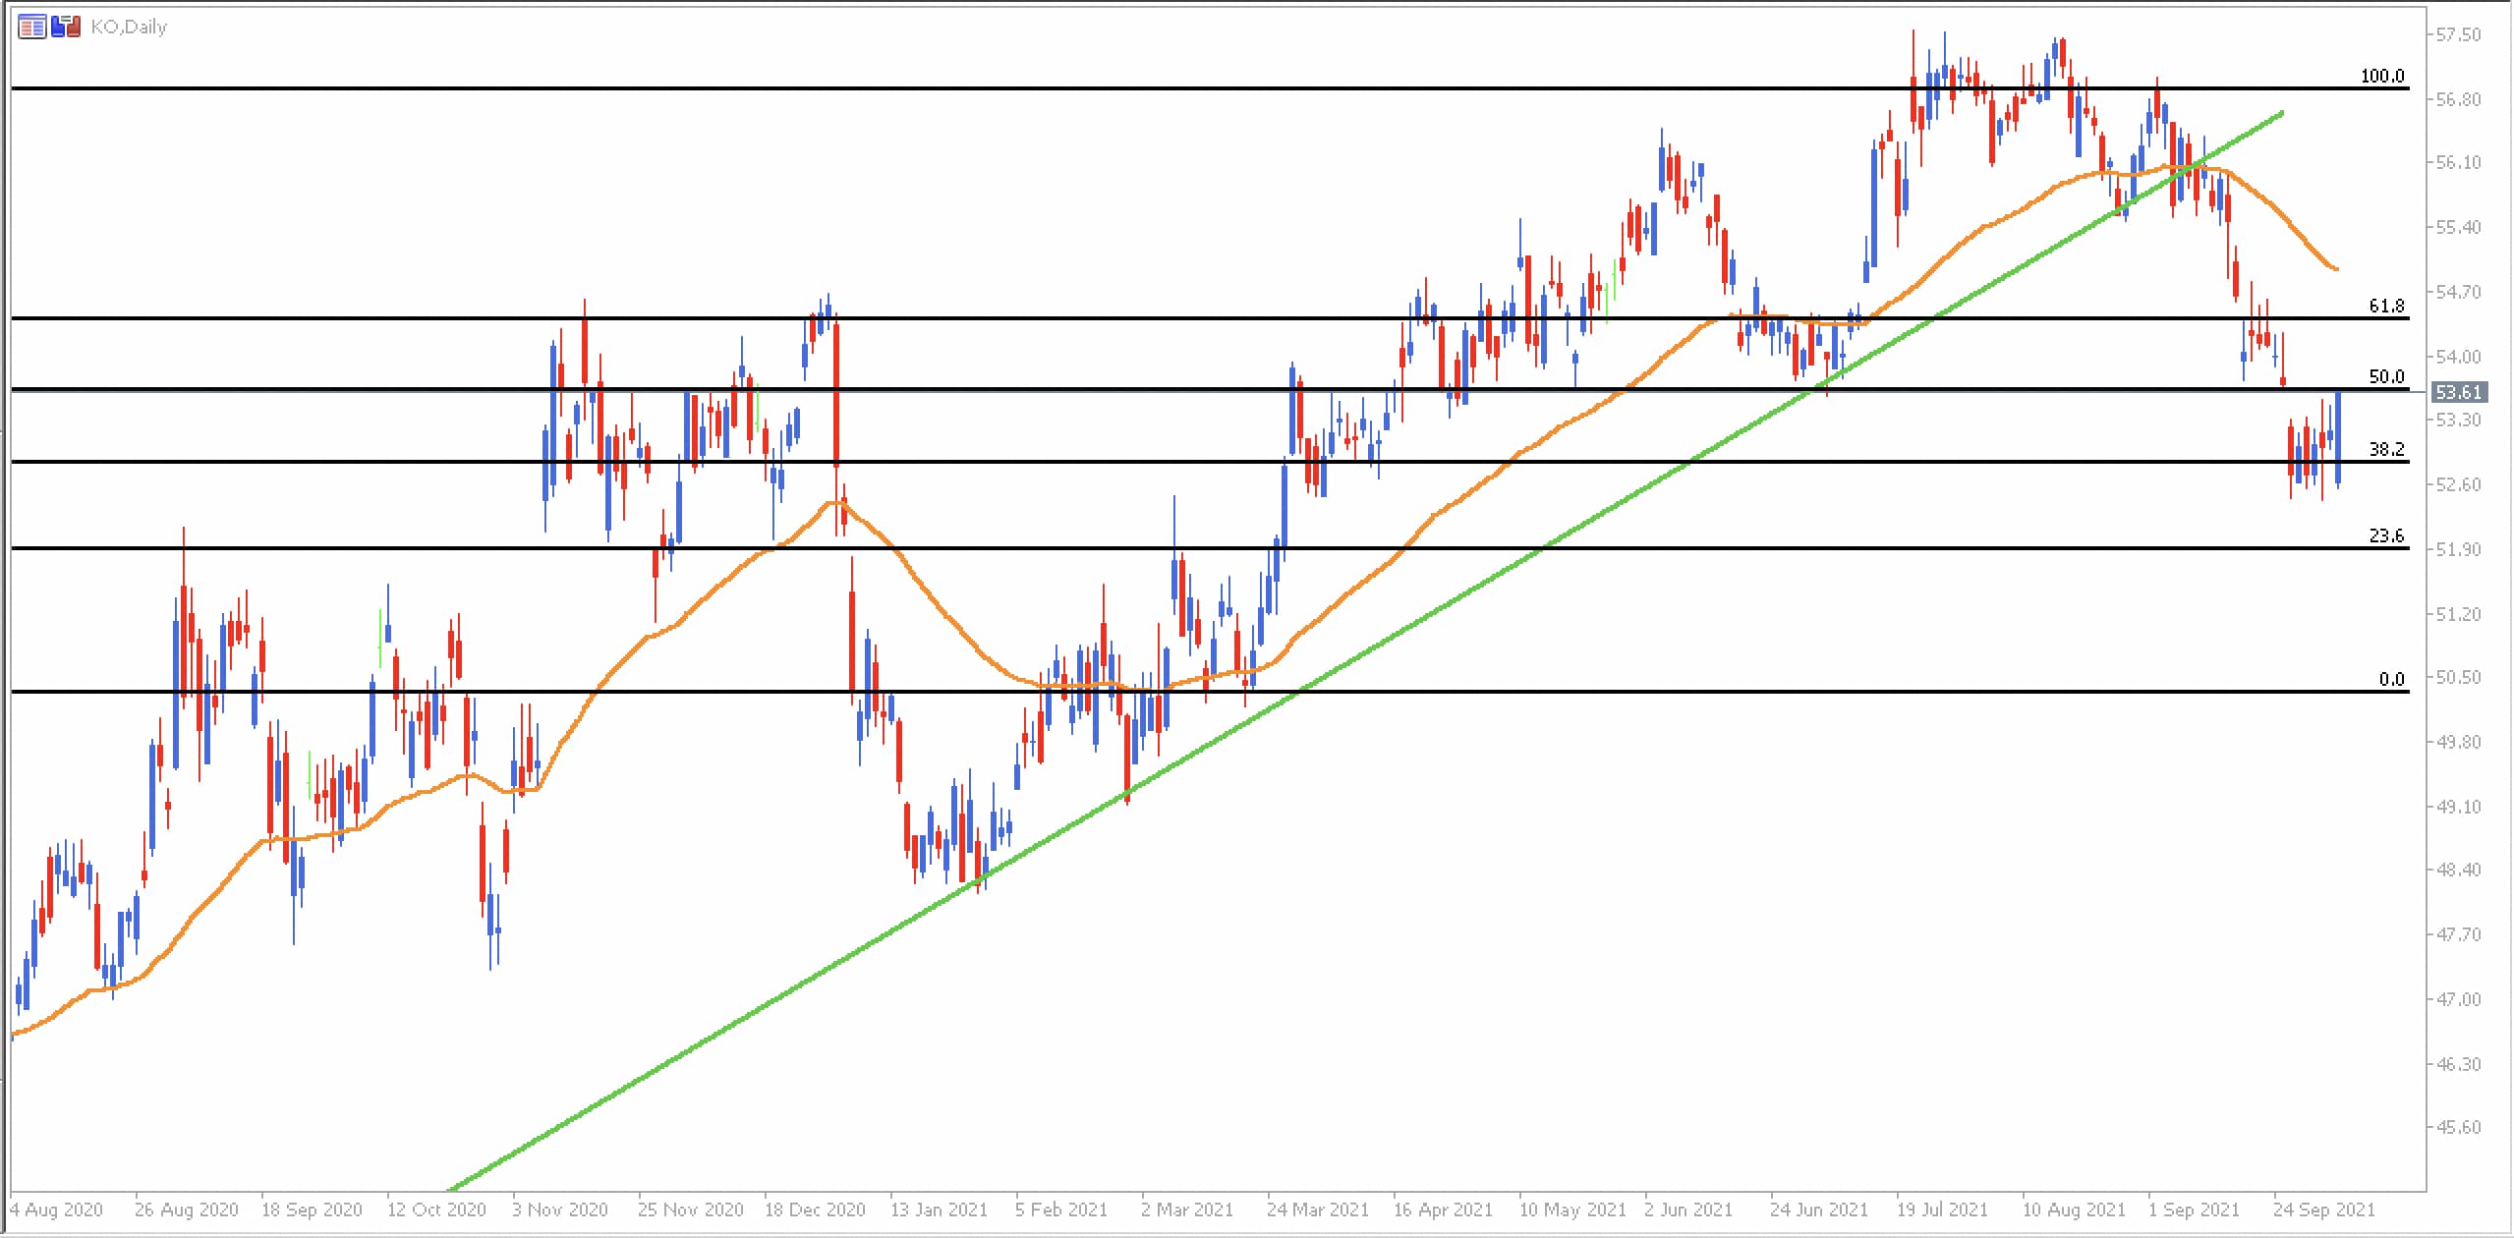The image size is (2514, 1238).
Task: Select the 23.6 Fibonacci level label
Action: [2386, 535]
